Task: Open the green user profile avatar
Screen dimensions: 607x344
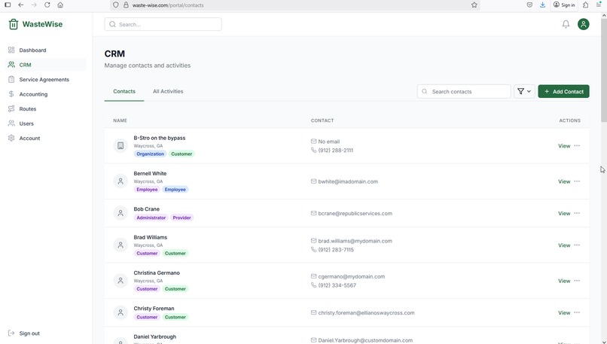Action: click(584, 24)
